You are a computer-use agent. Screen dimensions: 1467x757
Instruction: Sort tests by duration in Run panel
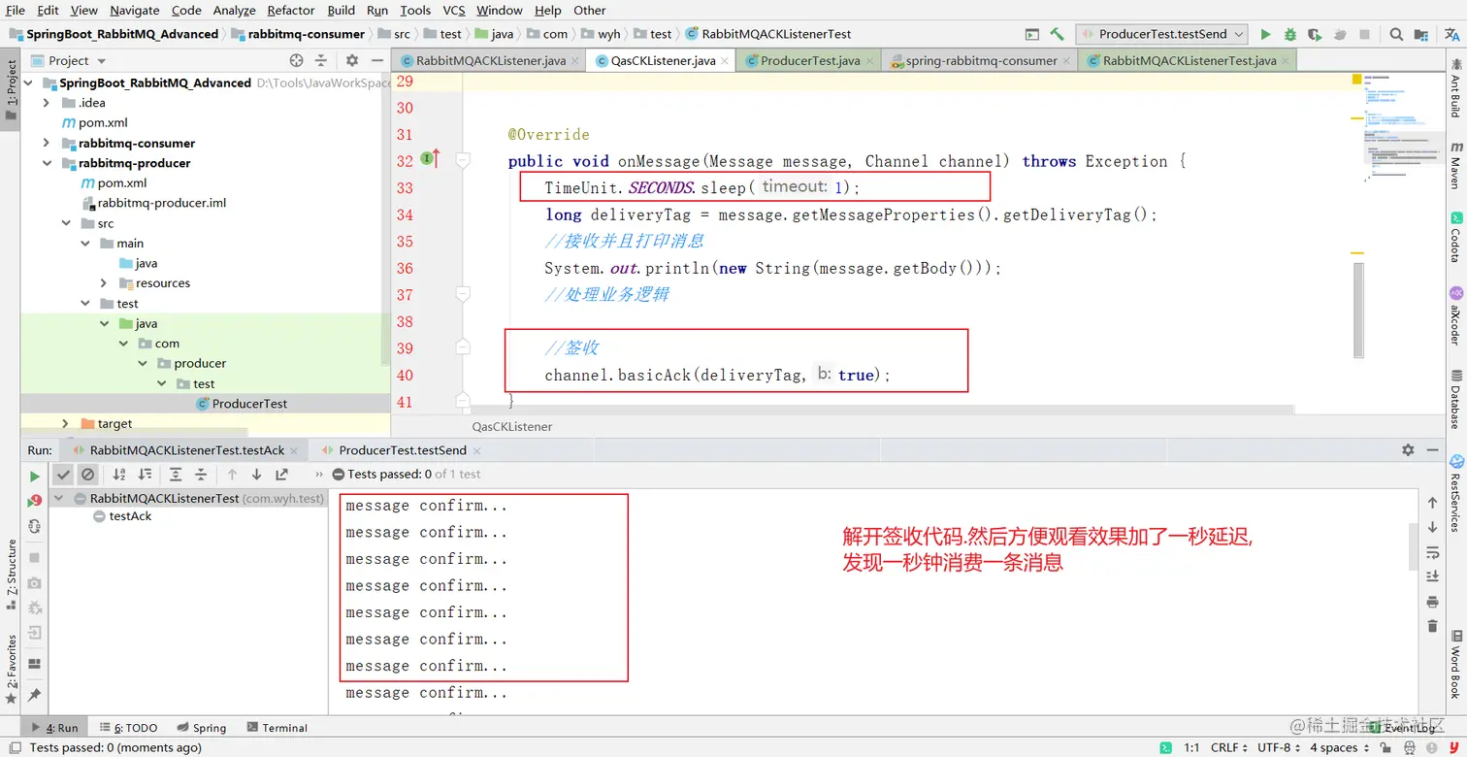coord(145,475)
